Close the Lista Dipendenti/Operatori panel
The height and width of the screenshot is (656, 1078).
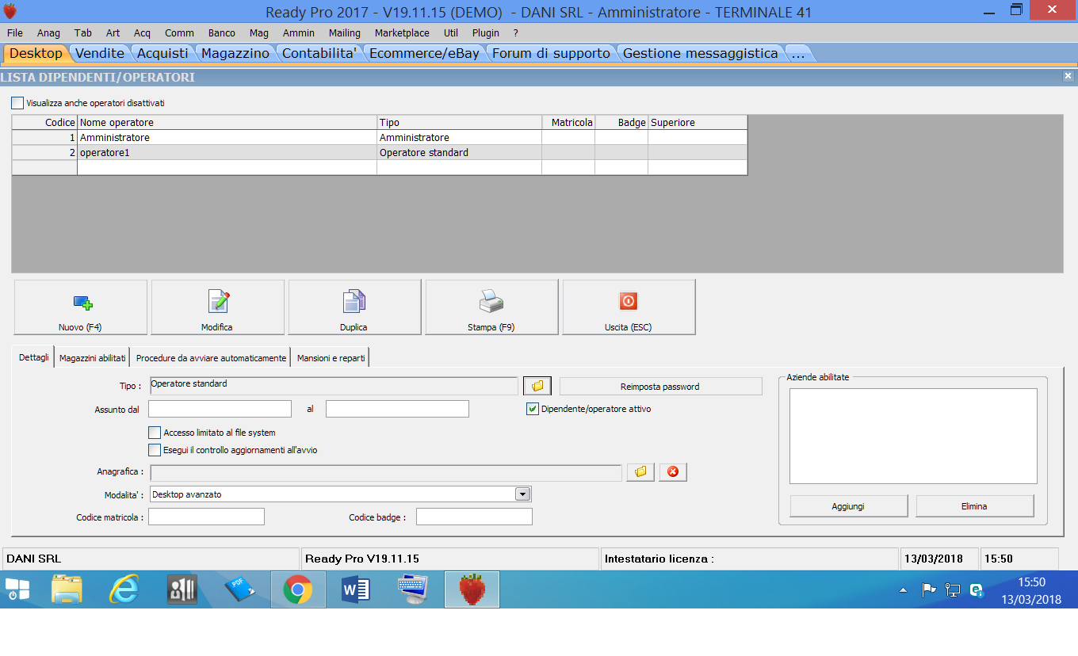(1068, 76)
